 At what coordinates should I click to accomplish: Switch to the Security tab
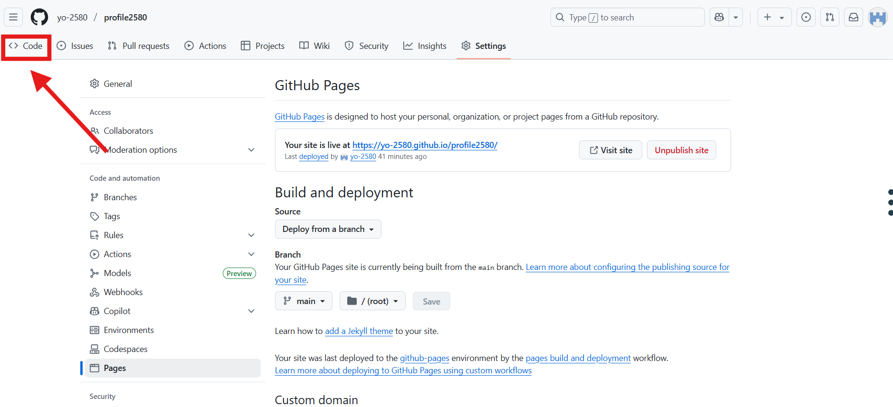(367, 46)
